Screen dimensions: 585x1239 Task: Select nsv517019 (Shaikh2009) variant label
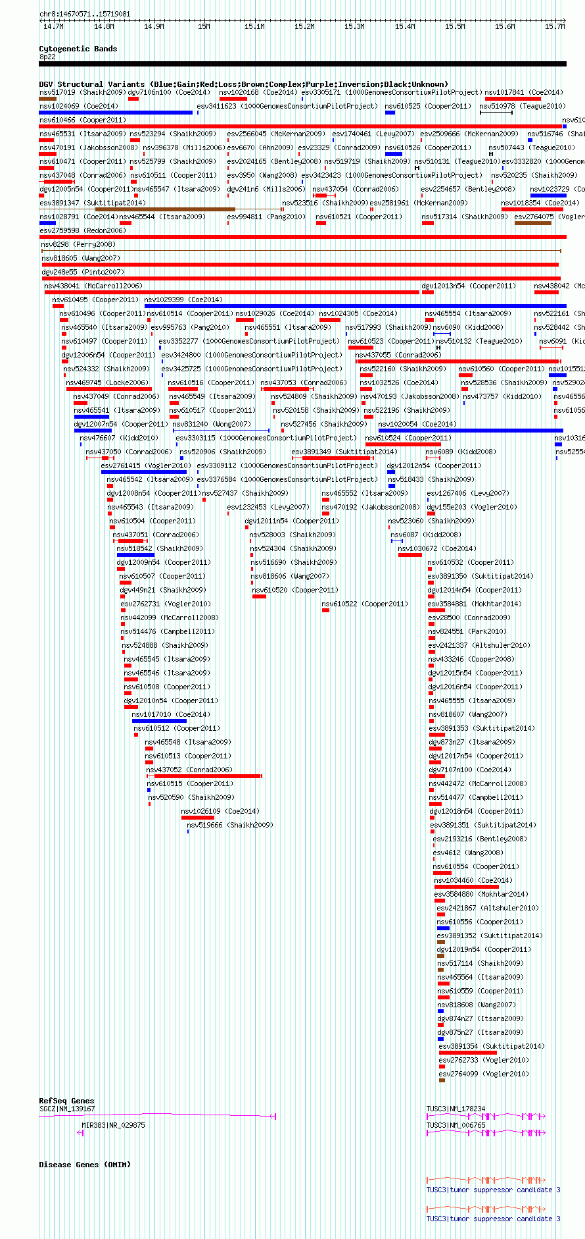click(x=82, y=92)
